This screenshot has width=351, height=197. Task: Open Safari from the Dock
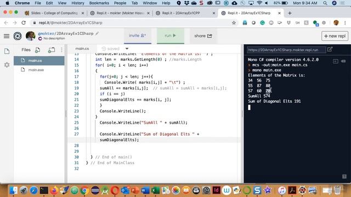click(x=34, y=190)
